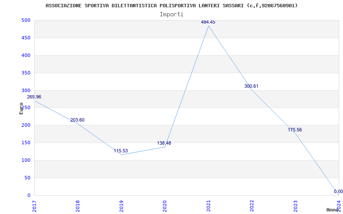Click the Euro y-axis title
Screen dimensions: 343x214
(x=21, y=108)
